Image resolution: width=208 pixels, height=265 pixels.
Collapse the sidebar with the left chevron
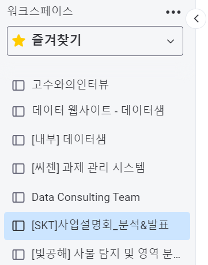click(196, 18)
